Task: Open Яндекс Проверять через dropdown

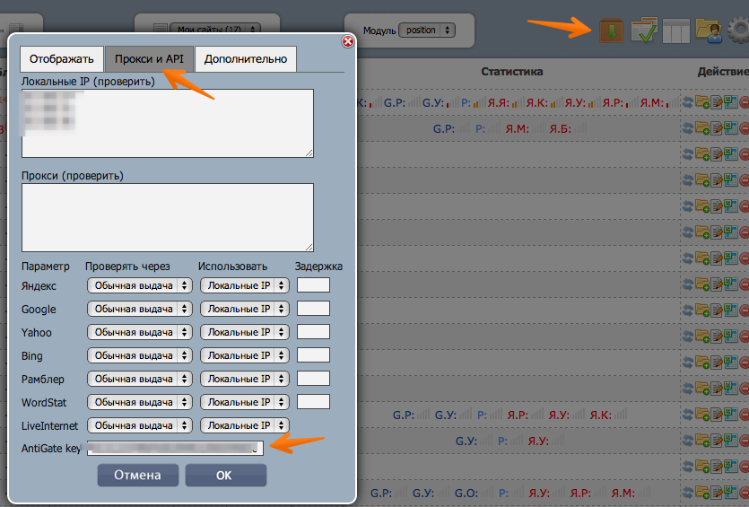Action: (x=139, y=285)
